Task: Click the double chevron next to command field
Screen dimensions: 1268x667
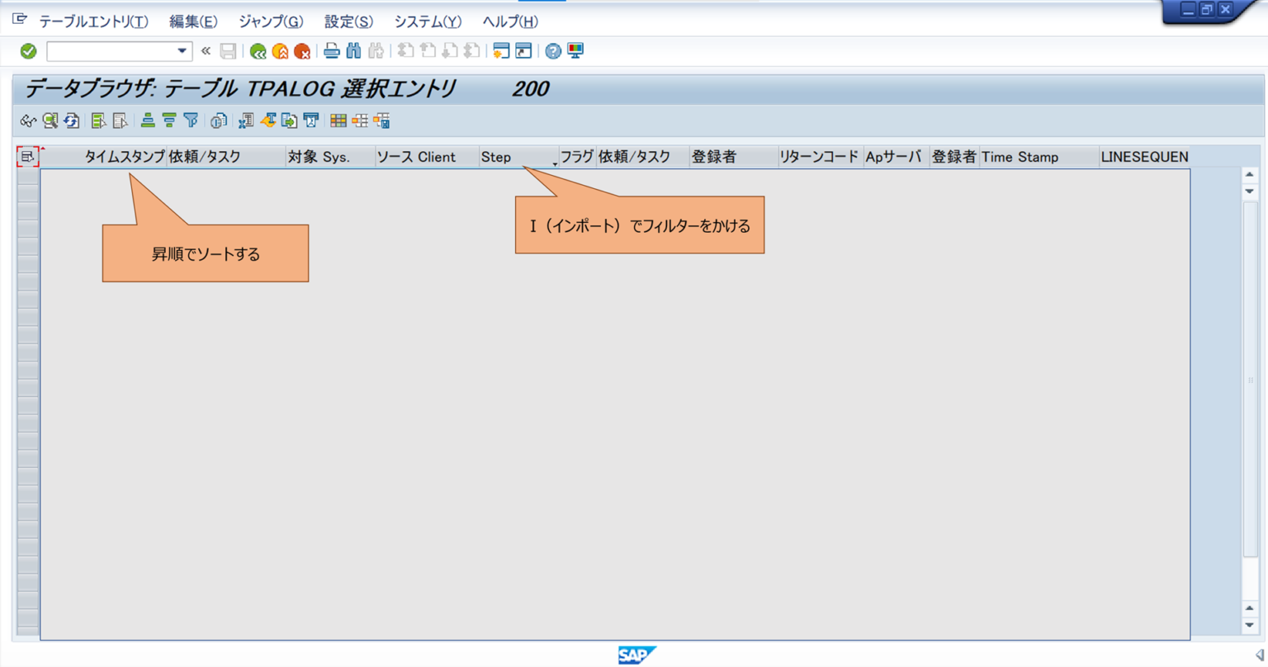Action: pyautogui.click(x=203, y=50)
